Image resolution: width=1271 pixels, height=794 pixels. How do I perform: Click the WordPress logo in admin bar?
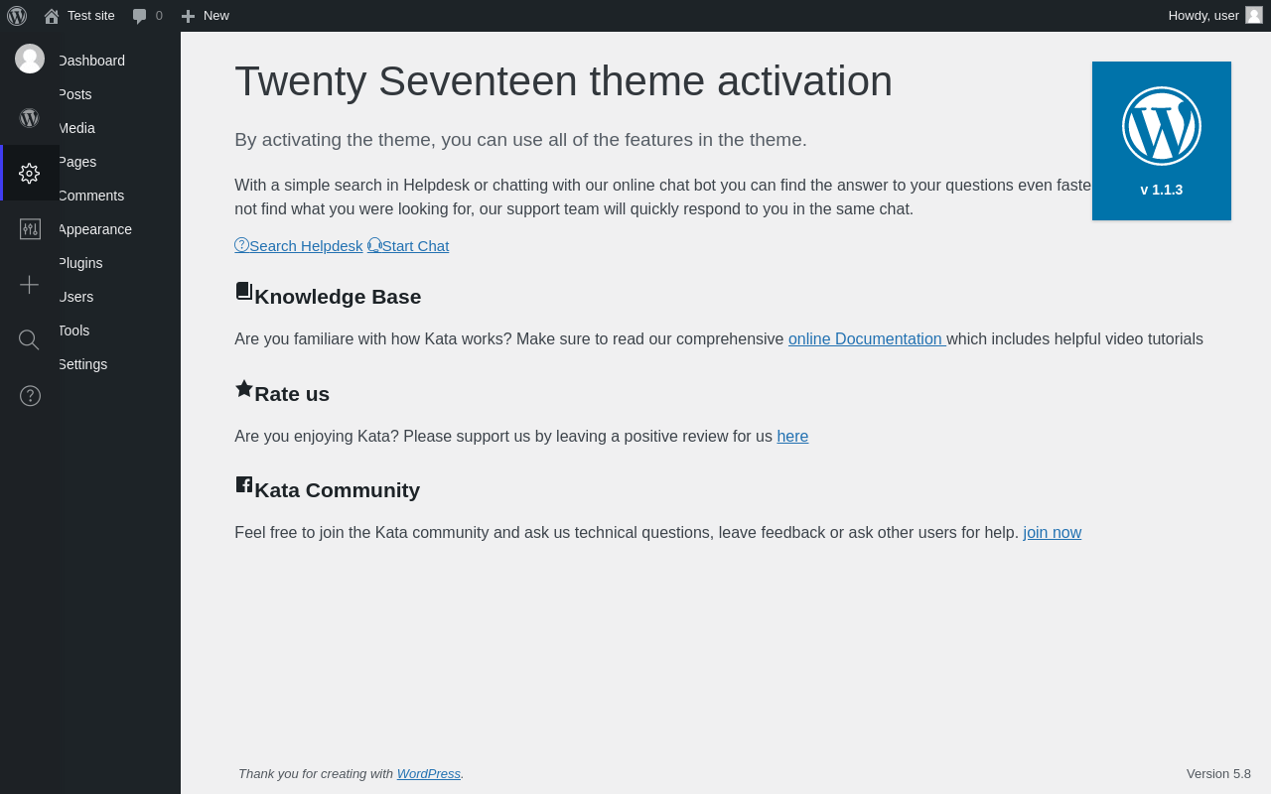click(17, 16)
